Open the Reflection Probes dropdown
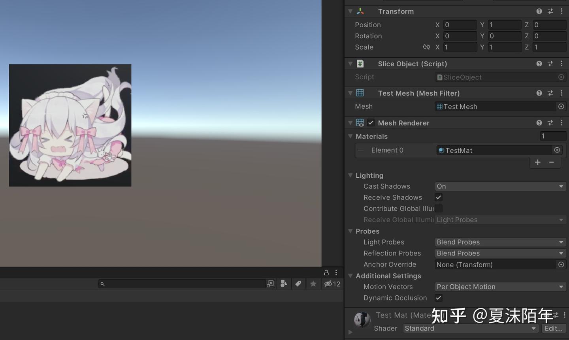Image resolution: width=569 pixels, height=340 pixels. click(x=500, y=253)
